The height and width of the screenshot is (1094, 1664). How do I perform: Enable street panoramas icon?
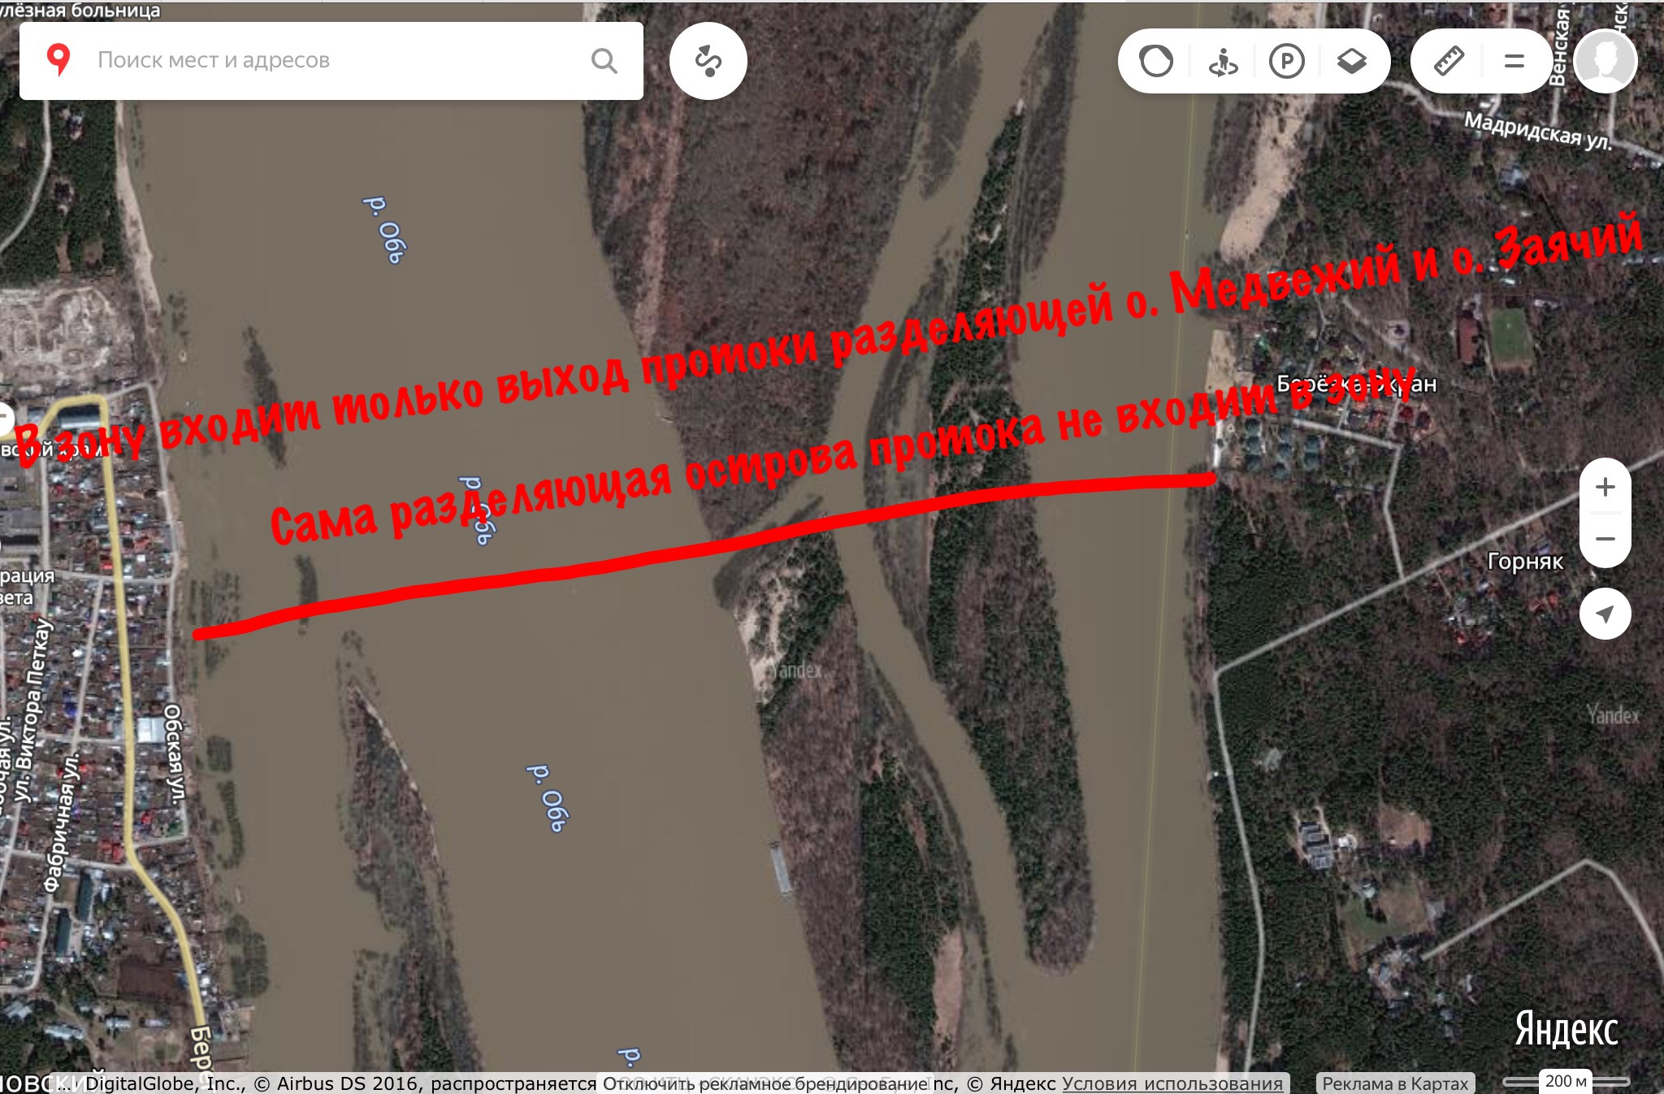[x=1222, y=61]
